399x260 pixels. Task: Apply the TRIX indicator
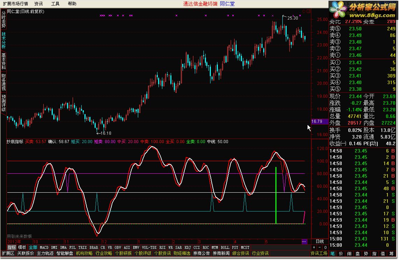point(82,247)
